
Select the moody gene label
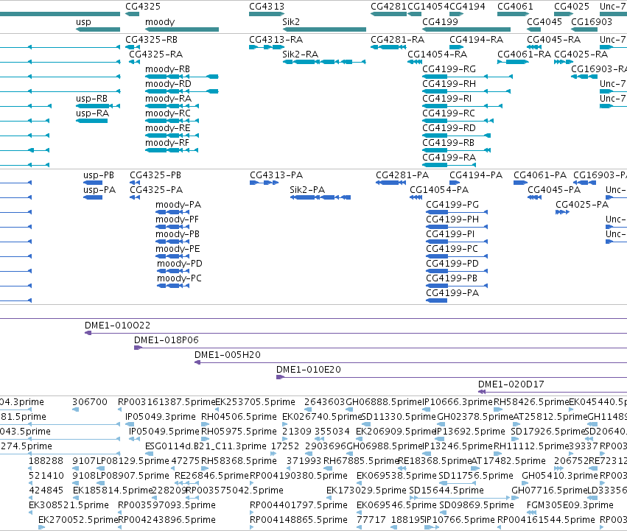160,22
